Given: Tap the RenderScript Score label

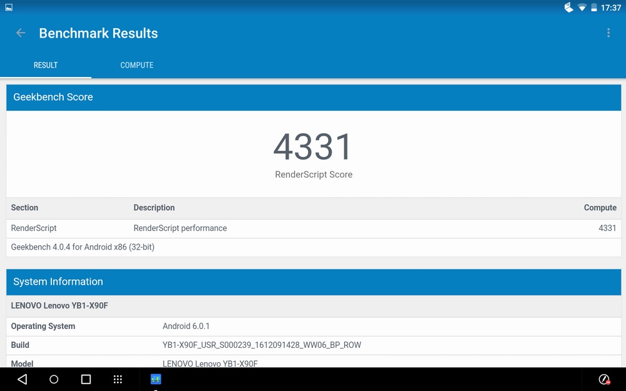Looking at the screenshot, I should (314, 175).
